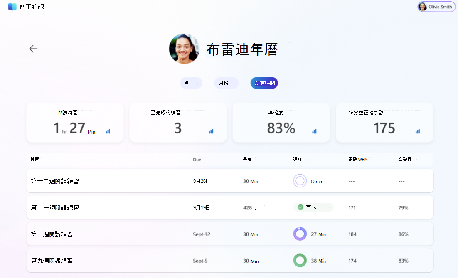This screenshot has height=278, width=458.
Task: Click the 175 words per minute value
Action: (384, 128)
